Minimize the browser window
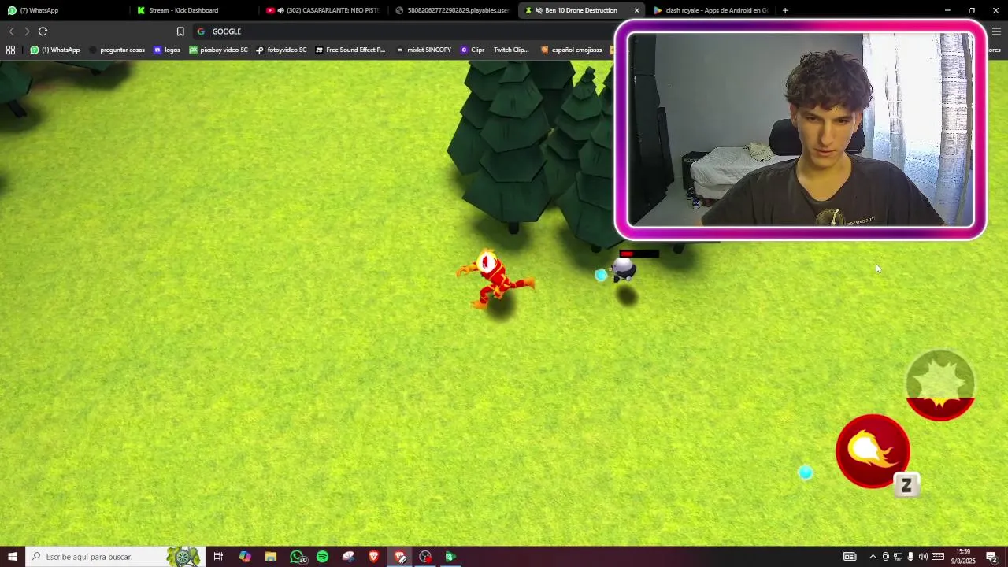 pyautogui.click(x=947, y=10)
